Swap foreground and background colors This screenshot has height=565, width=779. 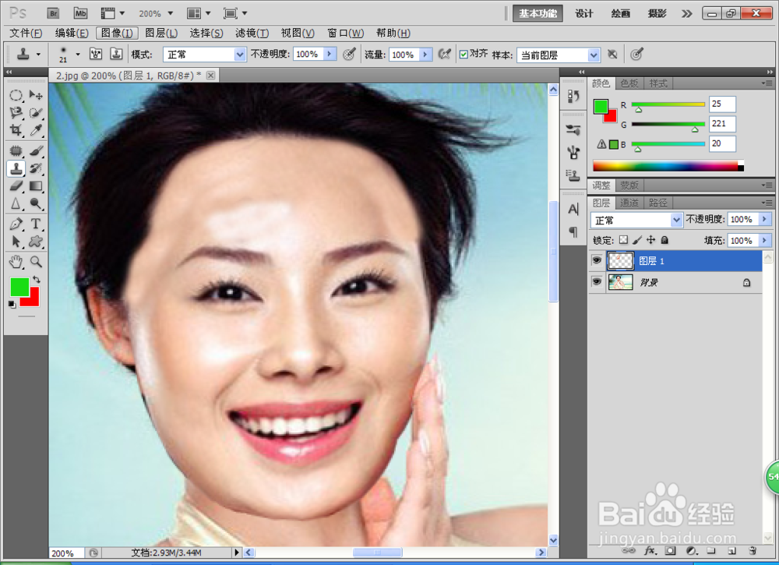click(37, 279)
